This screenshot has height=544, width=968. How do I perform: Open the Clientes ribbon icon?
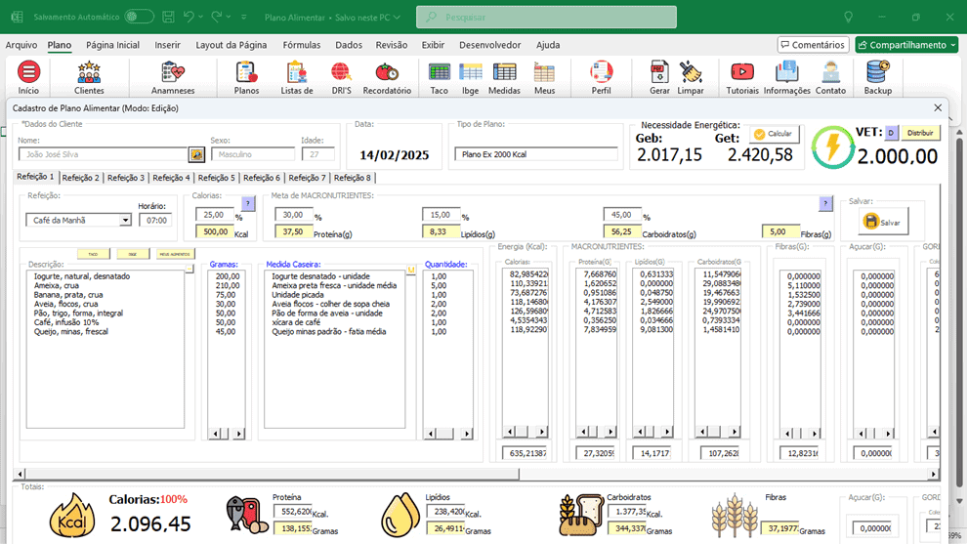[x=89, y=78]
